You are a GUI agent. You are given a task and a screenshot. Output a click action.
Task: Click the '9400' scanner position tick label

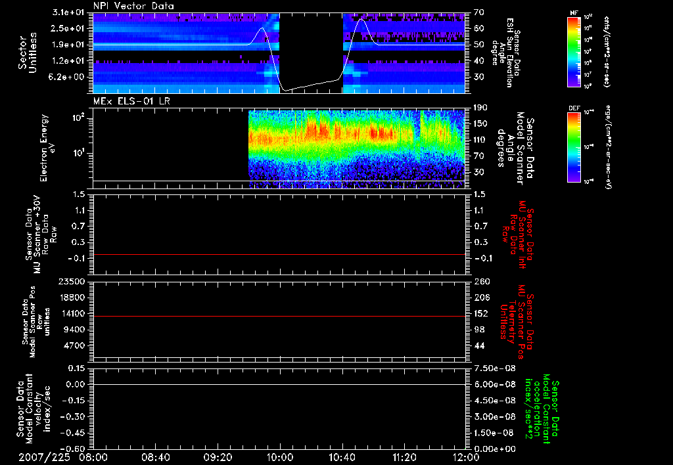pos(74,330)
